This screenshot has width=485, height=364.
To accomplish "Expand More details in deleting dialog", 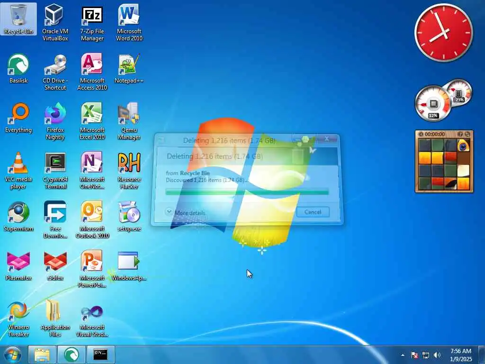I will pos(186,213).
